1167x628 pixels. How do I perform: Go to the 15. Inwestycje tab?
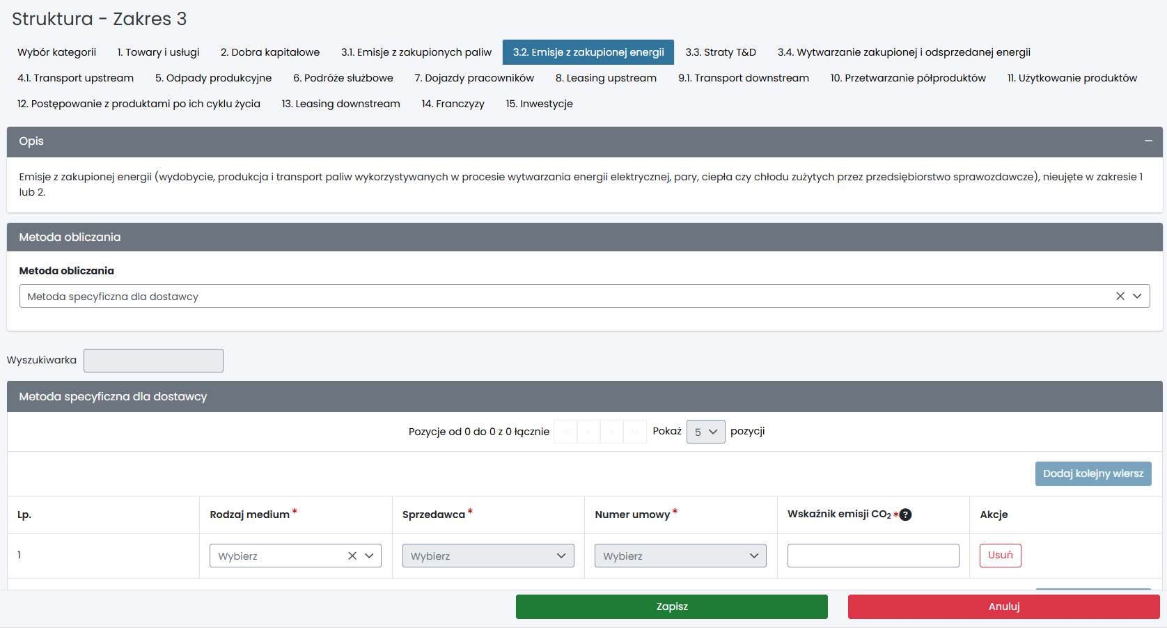click(539, 104)
